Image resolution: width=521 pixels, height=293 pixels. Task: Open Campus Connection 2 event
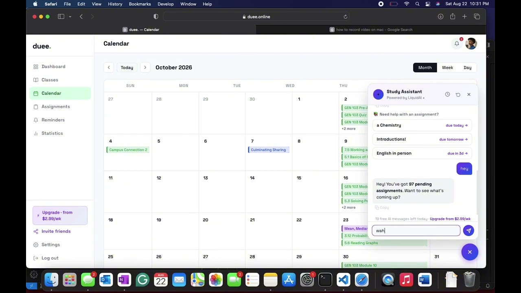coord(128,150)
